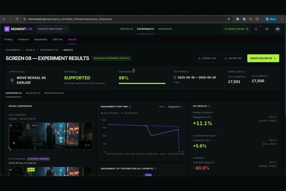Viewport: 286px width, 191px height.
Task: Click the 17,501 Cut A sample size
Action: point(234,82)
